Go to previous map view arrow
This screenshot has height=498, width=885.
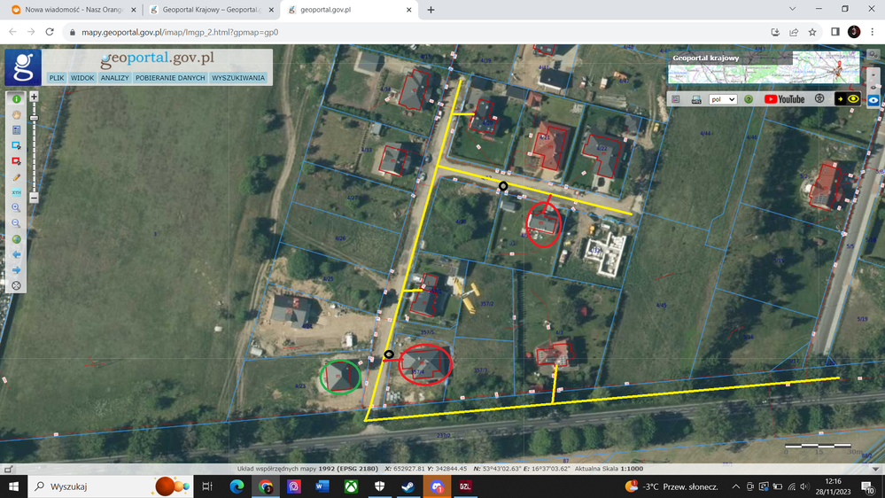pos(16,255)
